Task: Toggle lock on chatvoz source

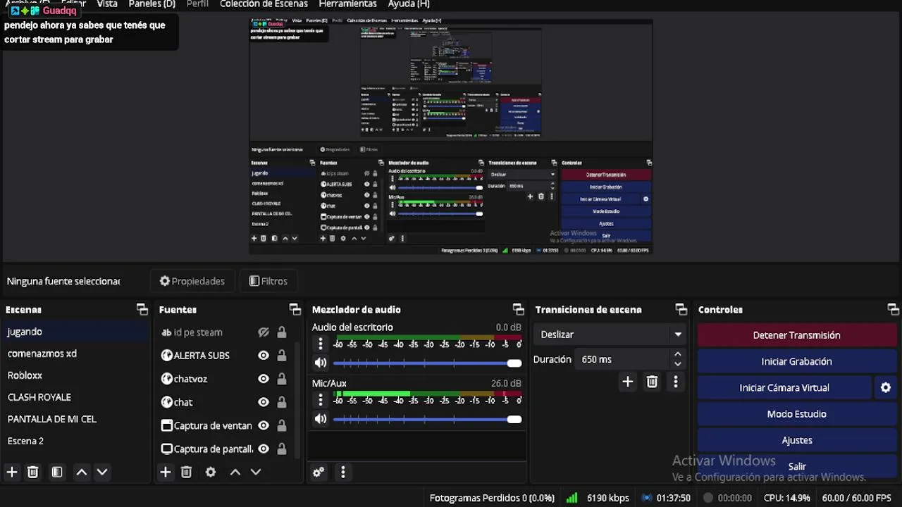Action: (x=282, y=379)
